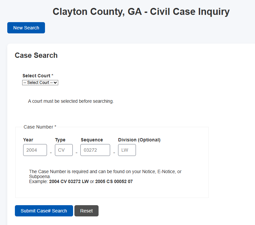
Task: Open the Select Court dropdown
Action: click(x=40, y=83)
